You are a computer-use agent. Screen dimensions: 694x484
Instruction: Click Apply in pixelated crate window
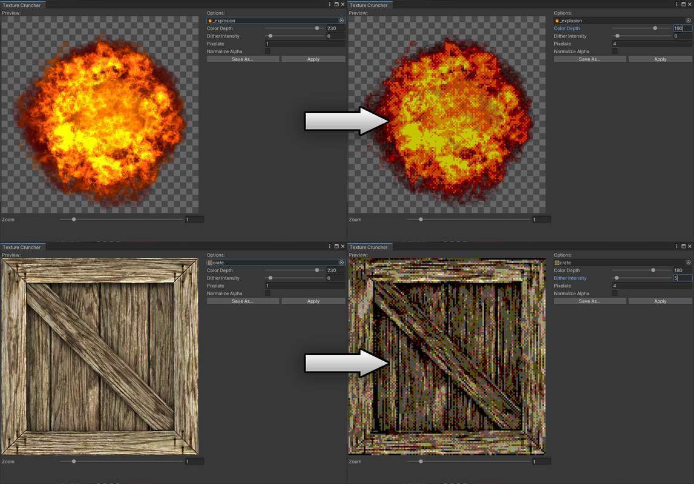click(660, 301)
